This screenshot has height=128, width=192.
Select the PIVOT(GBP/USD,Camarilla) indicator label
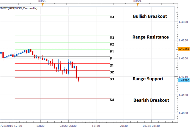[18, 8]
